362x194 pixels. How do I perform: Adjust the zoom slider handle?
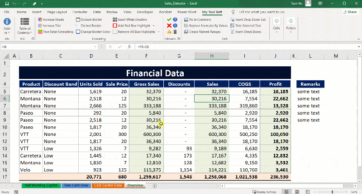click(x=332, y=192)
